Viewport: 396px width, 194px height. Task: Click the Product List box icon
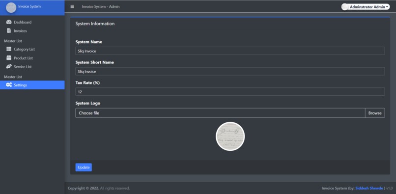(x=9, y=58)
